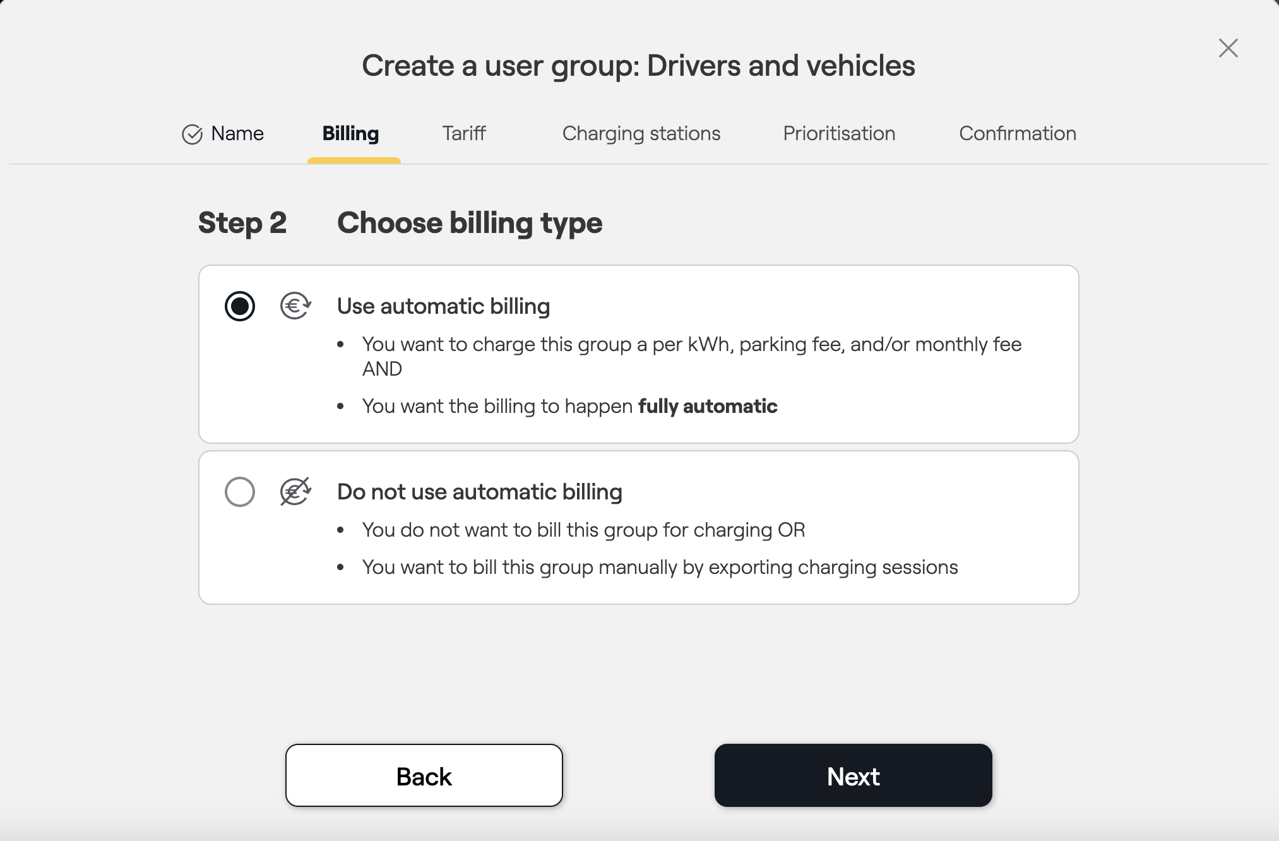This screenshot has height=841, width=1279.
Task: Select the Do not use automatic billing radio
Action: 240,492
